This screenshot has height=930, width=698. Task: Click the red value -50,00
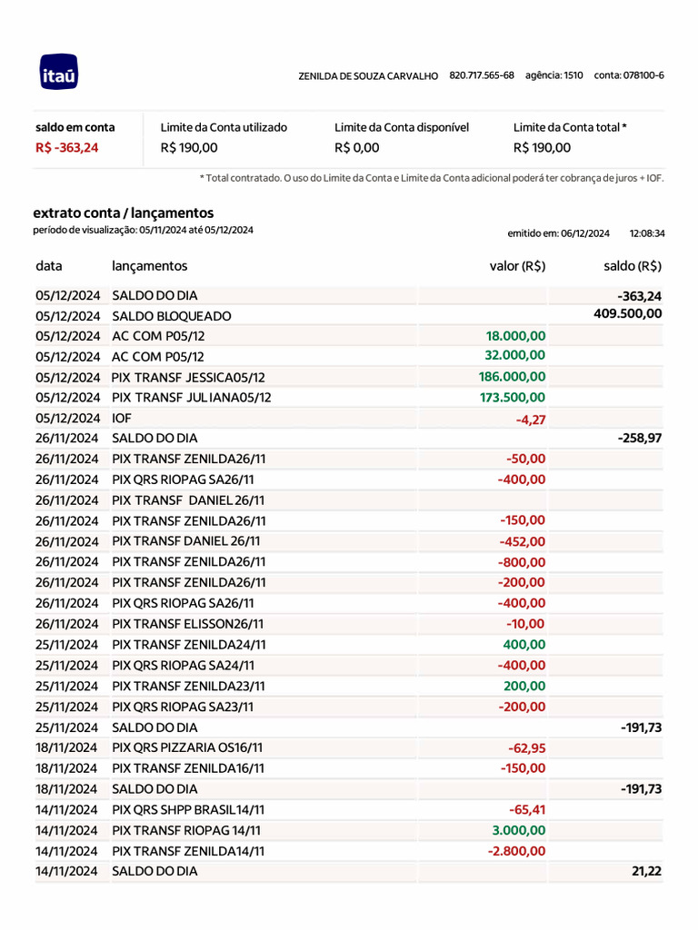526,459
